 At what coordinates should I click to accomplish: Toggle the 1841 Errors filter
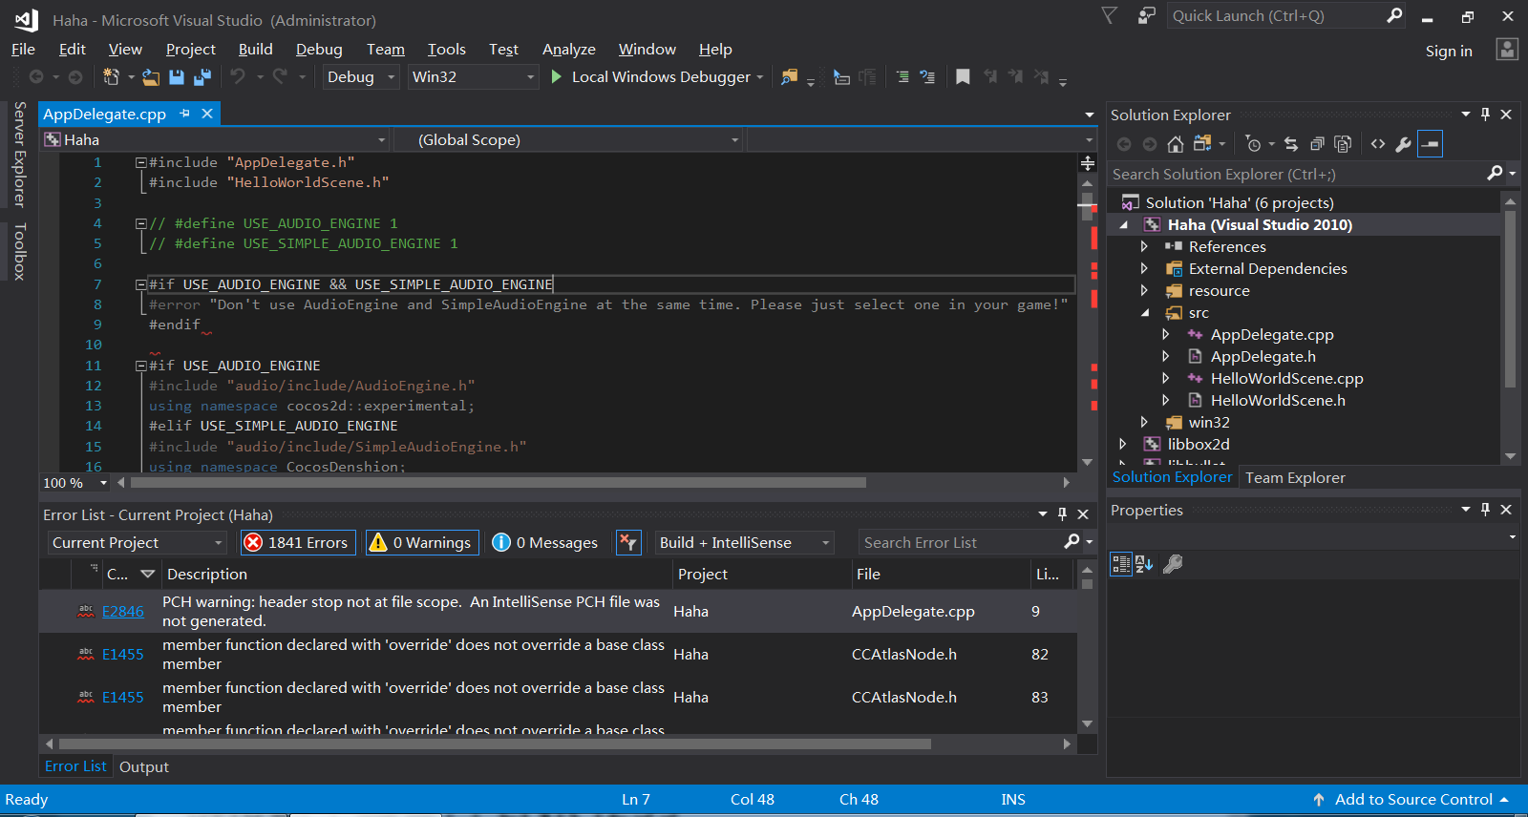point(298,543)
